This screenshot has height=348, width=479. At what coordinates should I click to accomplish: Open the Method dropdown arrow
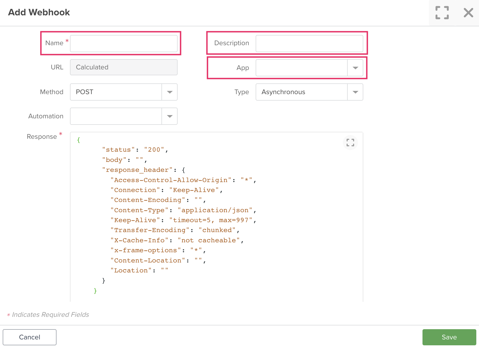coord(170,92)
